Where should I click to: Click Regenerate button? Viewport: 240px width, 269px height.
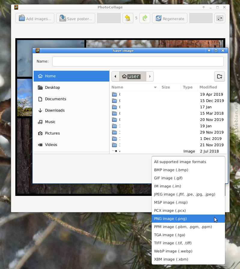170,18
